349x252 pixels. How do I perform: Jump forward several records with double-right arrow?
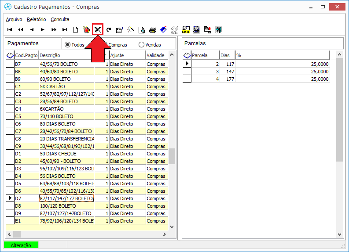(54, 29)
